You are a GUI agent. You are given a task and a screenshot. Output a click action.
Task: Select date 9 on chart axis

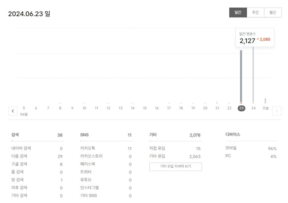tap(72, 108)
